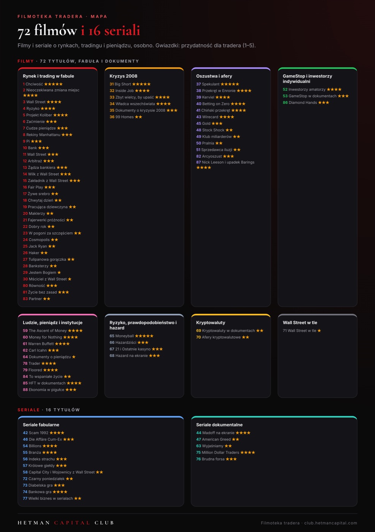
Task: Select '65 Moneyball' entry
Action: click(131, 336)
